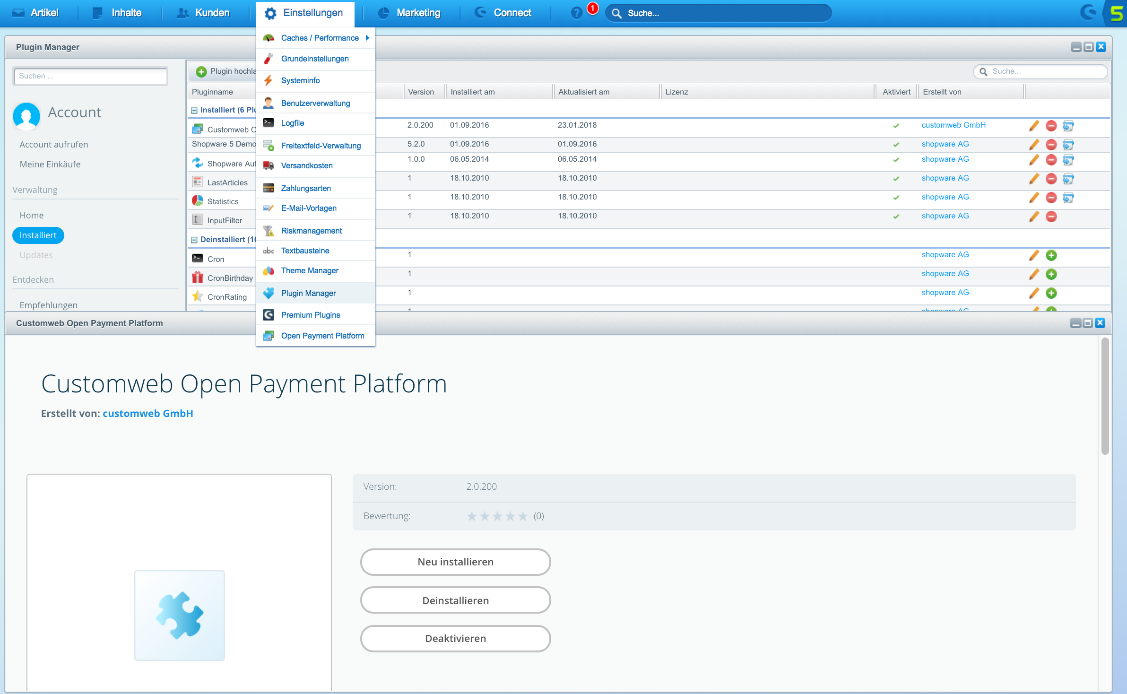Select Plugin Manager menu entry

point(316,293)
